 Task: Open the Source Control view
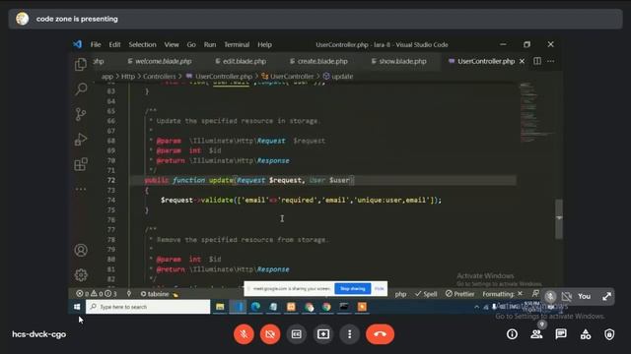coord(81,114)
